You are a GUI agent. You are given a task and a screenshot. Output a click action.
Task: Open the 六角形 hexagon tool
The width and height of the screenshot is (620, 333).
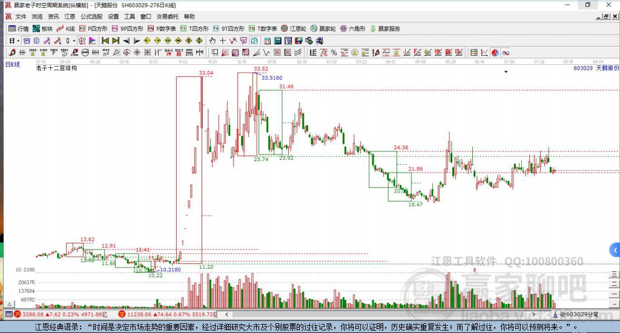coord(353,28)
